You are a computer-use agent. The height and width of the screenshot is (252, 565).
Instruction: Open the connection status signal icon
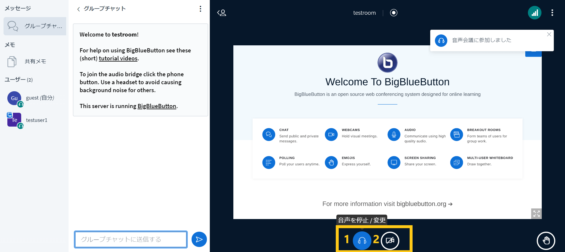tap(535, 13)
